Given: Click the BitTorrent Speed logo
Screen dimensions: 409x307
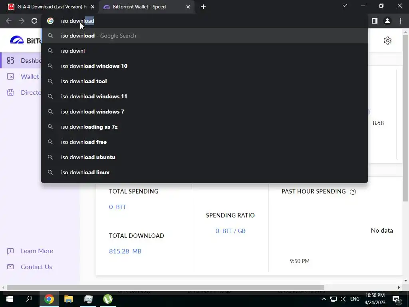Looking at the screenshot, I should pos(25,40).
